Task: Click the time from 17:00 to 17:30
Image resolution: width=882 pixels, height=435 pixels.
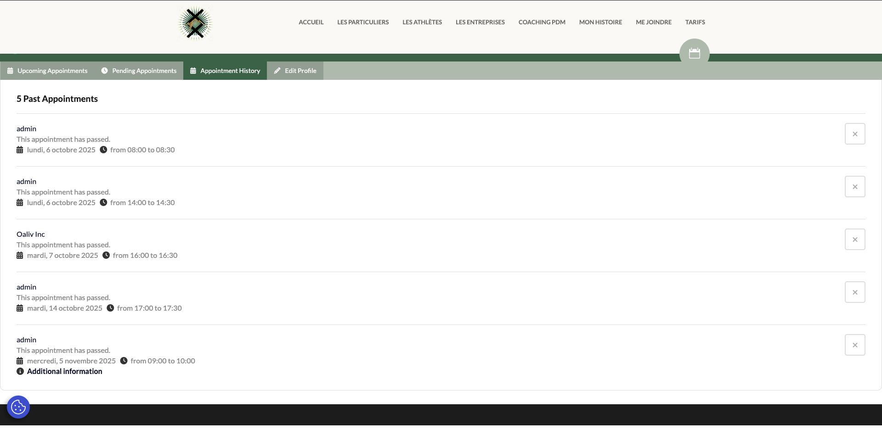Action: pos(149,308)
